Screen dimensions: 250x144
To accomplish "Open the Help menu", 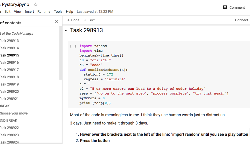I will [69, 11].
